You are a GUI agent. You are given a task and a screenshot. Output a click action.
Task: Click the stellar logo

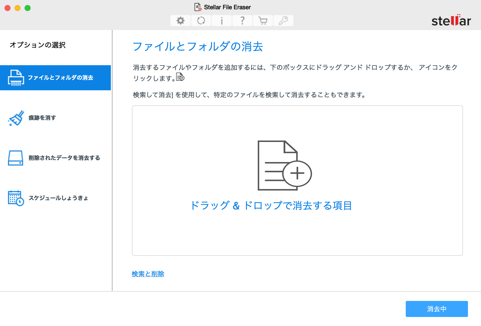[x=451, y=20]
